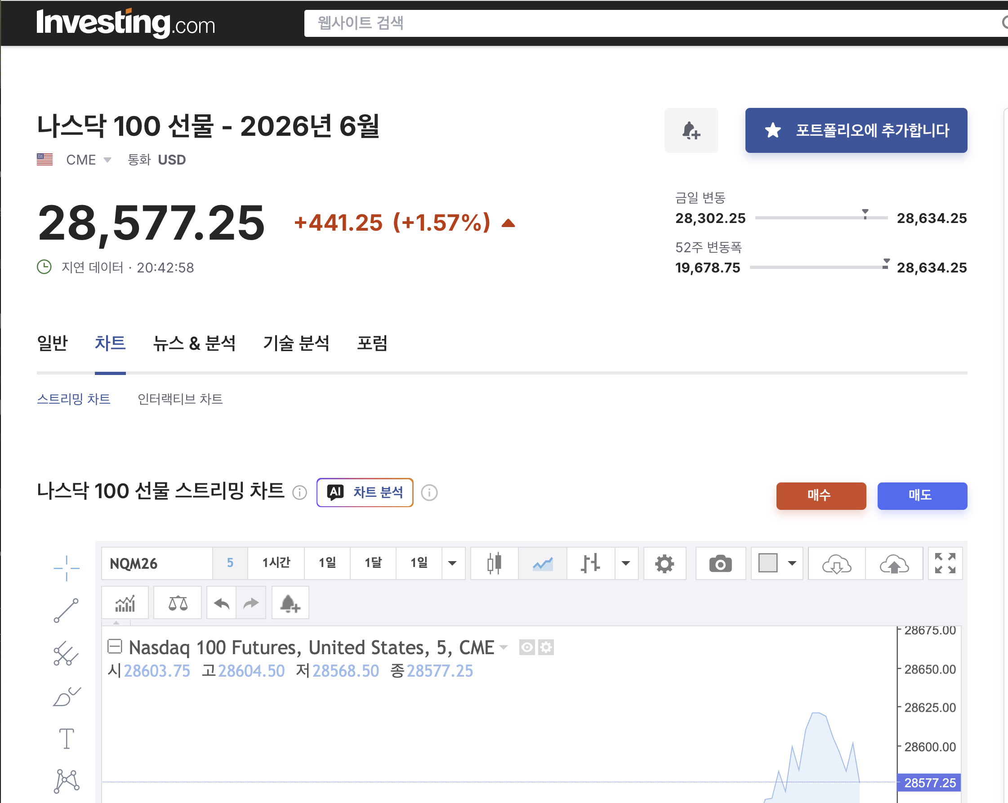Select the first 1일 interval button
The width and height of the screenshot is (1008, 803).
coord(327,563)
